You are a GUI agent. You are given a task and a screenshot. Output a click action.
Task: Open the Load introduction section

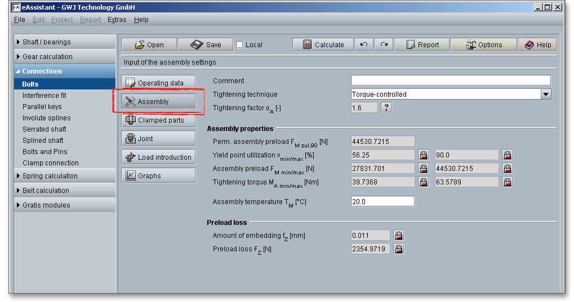pos(158,157)
